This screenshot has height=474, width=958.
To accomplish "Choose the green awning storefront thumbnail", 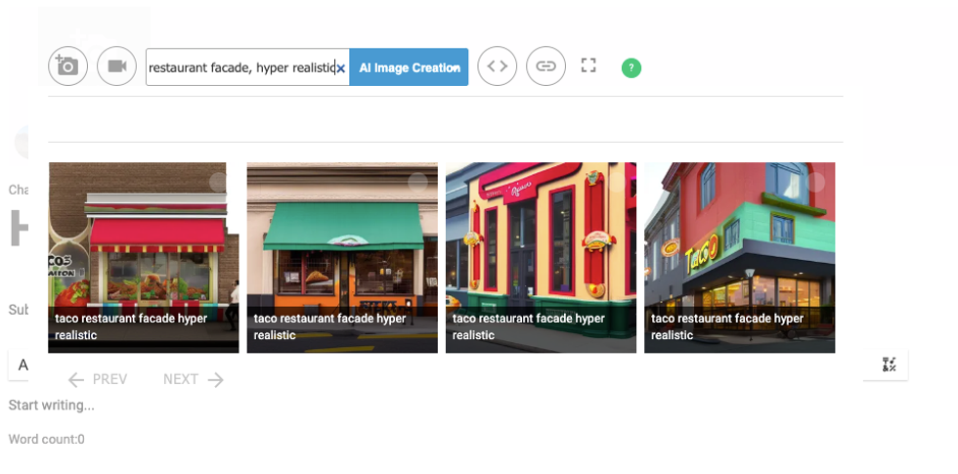I will [341, 244].
